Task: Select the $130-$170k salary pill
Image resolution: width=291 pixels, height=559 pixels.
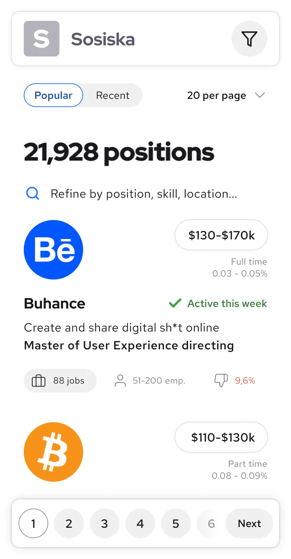Action: (221, 235)
